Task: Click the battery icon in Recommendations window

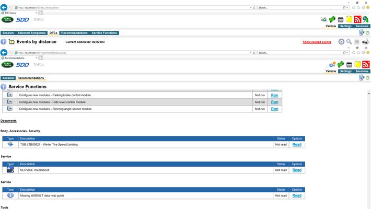Action: tap(349, 65)
